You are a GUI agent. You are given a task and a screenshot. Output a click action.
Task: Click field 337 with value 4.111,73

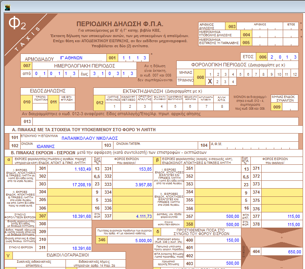[x=133, y=216]
